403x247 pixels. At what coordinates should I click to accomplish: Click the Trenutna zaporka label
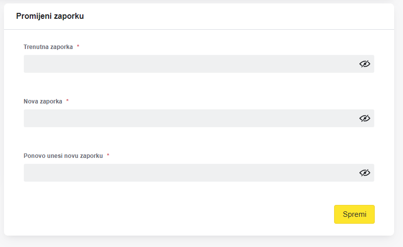[48, 47]
